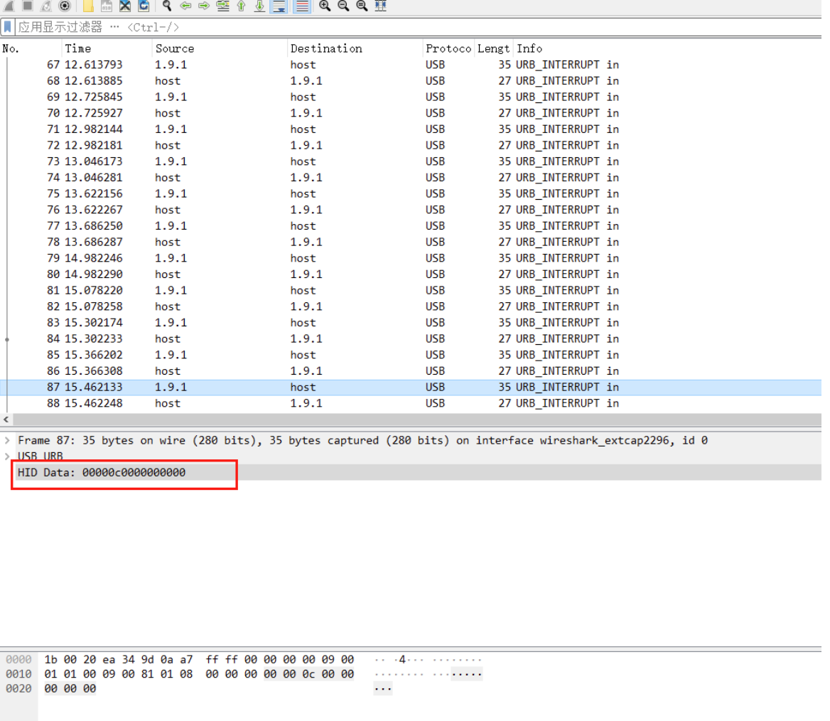This screenshot has width=830, height=721.
Task: Click the open capture file folder icon
Action: pos(88,6)
